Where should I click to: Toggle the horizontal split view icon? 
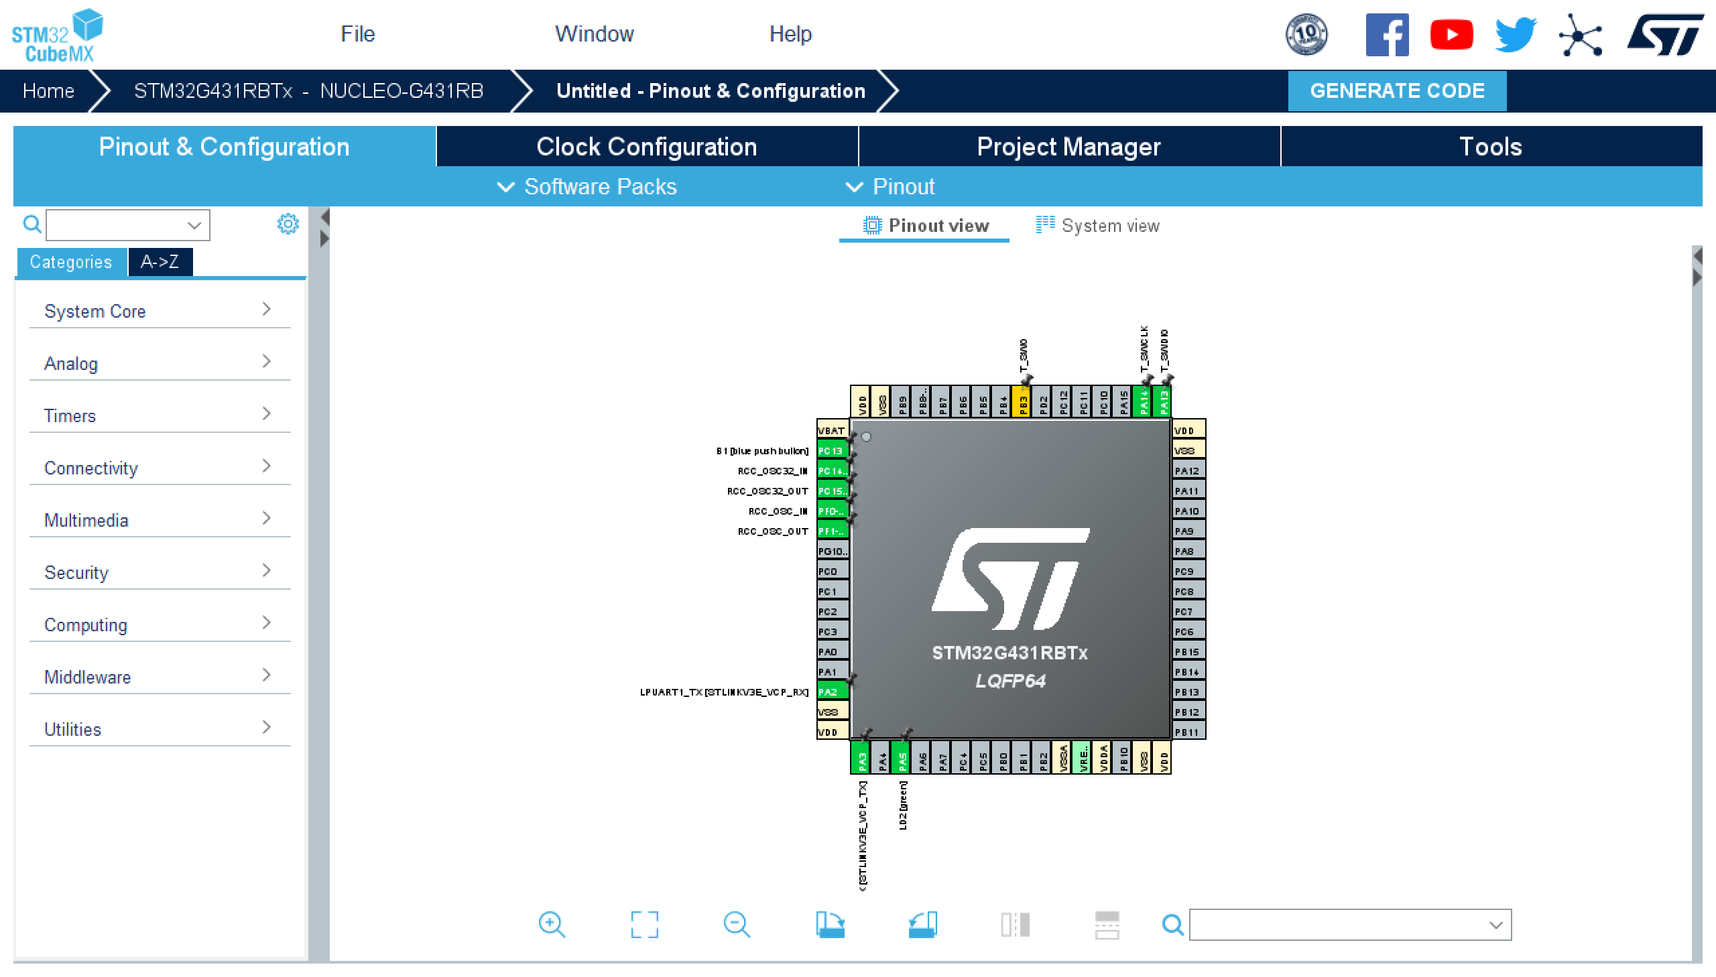point(1107,925)
